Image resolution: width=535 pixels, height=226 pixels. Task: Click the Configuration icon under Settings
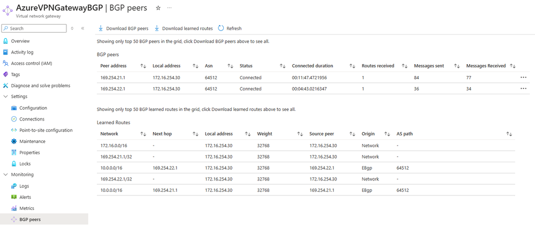pos(14,108)
